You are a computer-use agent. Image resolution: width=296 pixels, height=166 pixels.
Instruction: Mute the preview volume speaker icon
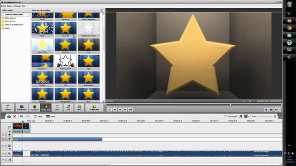pos(277,110)
